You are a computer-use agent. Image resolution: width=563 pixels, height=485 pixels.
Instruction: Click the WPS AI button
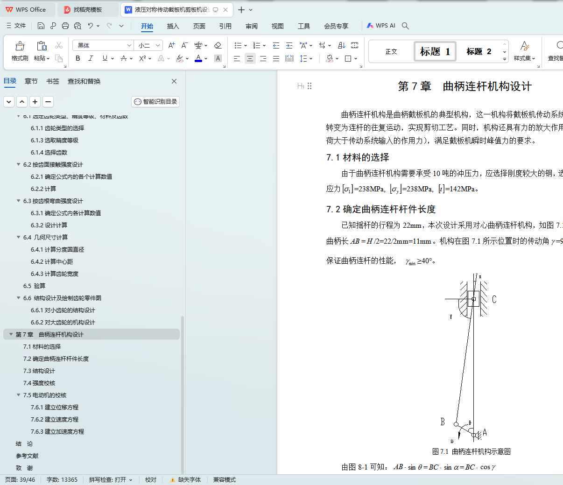click(381, 26)
